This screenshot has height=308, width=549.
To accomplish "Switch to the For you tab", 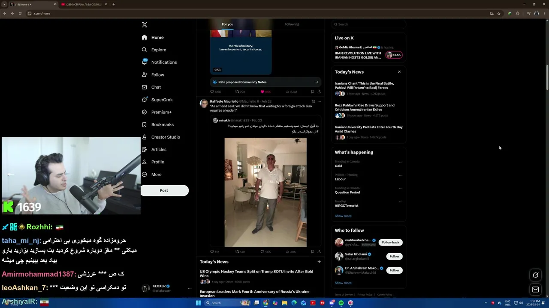I will click(227, 24).
